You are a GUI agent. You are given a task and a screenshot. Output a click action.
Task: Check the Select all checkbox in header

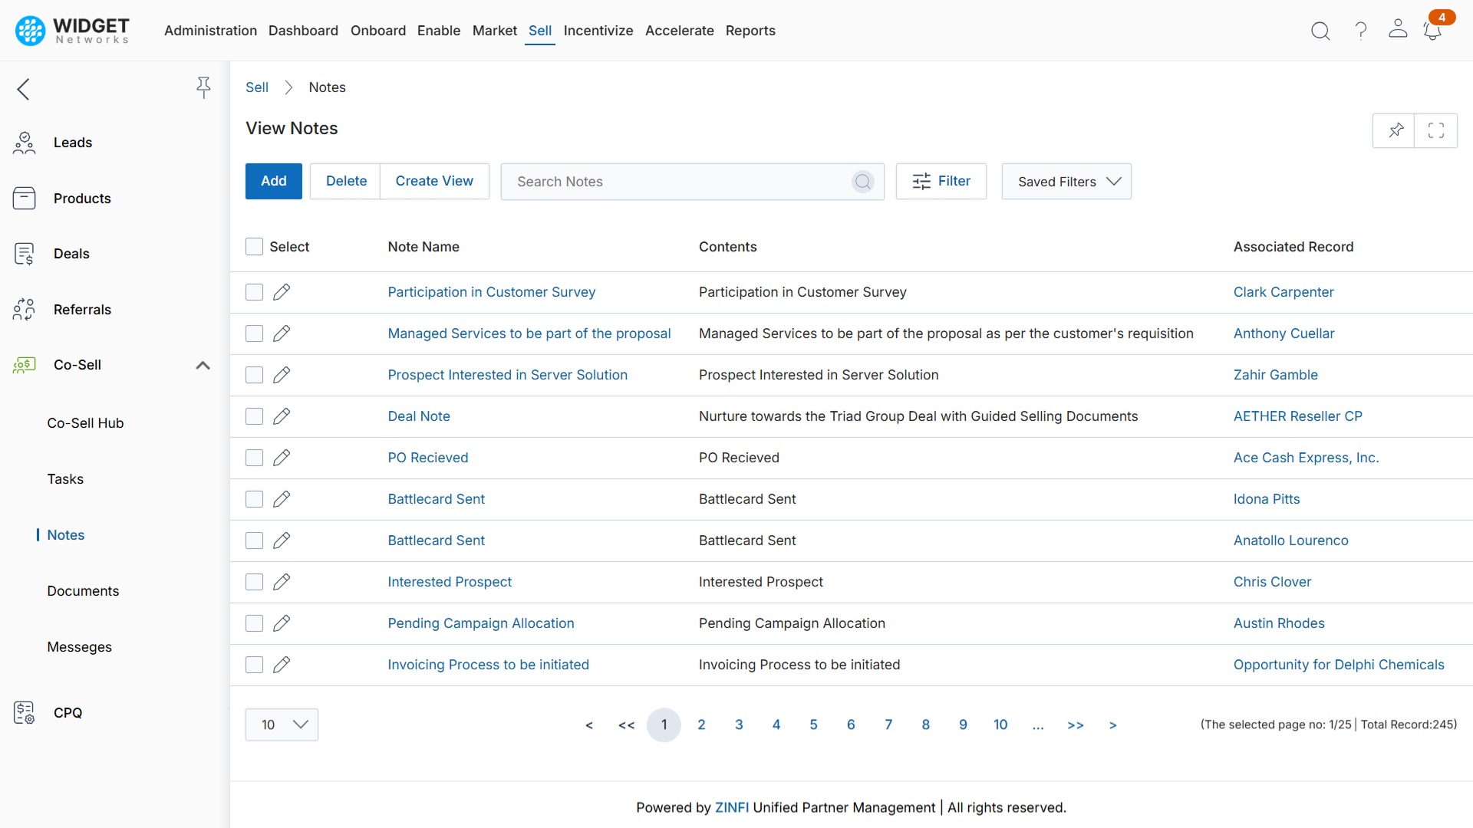[x=254, y=247]
